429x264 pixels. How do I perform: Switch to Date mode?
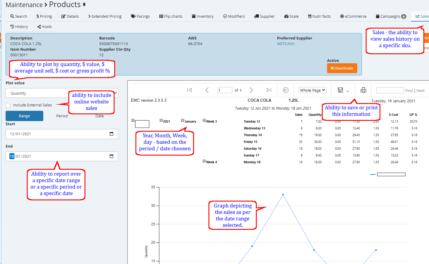coord(100,116)
